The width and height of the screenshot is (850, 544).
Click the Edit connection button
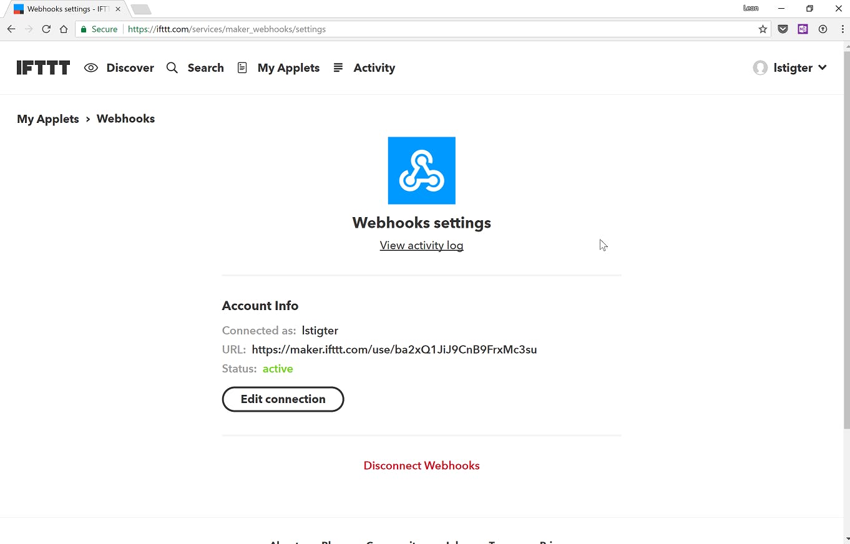point(283,399)
